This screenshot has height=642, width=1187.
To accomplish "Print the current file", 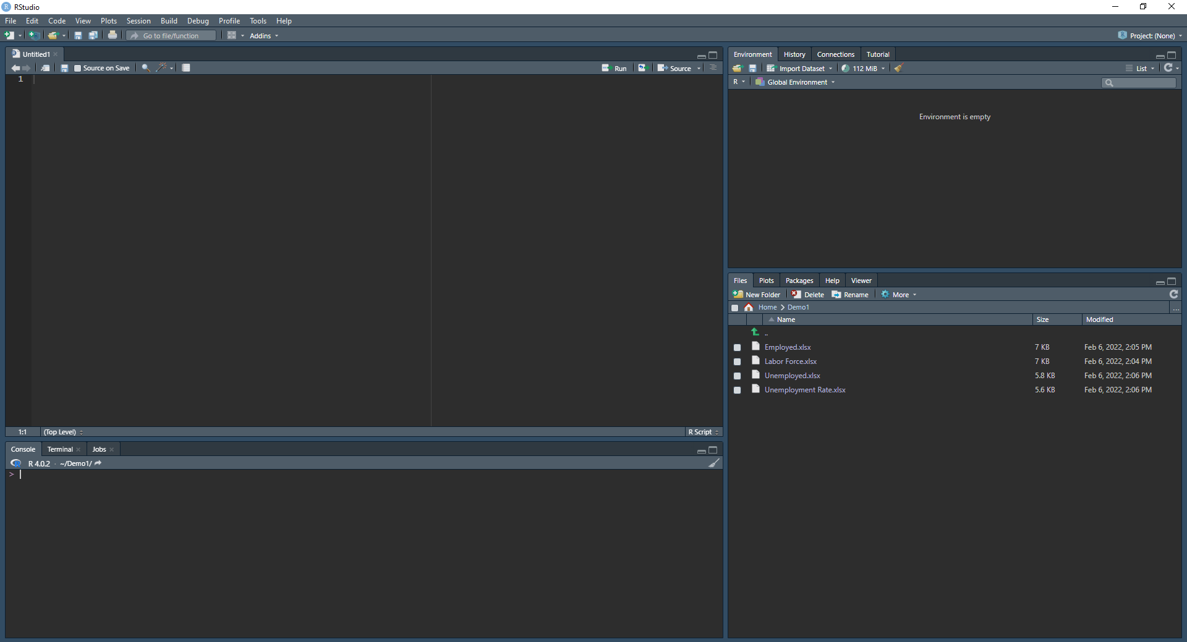I will pyautogui.click(x=113, y=35).
